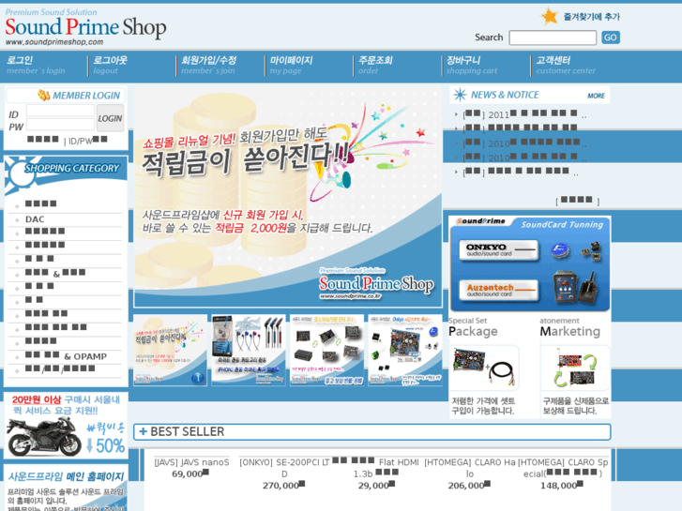
Task: Click the circular arrow icon on coin thumbnail
Action: click(x=198, y=378)
